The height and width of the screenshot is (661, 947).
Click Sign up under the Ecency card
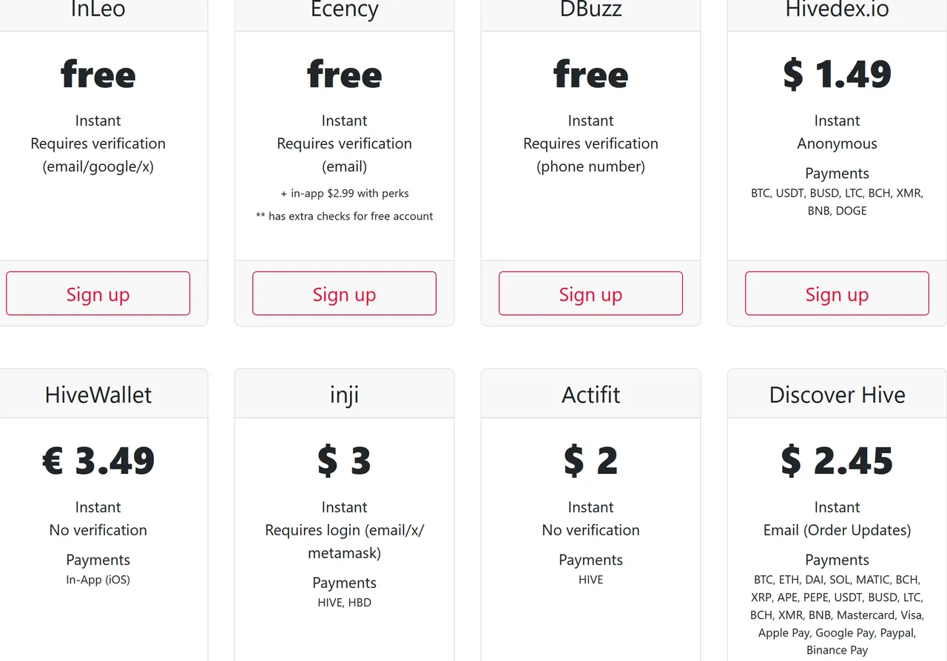(344, 294)
